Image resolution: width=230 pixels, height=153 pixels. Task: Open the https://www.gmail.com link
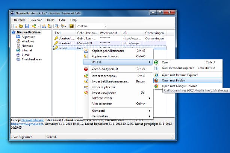[27, 124]
